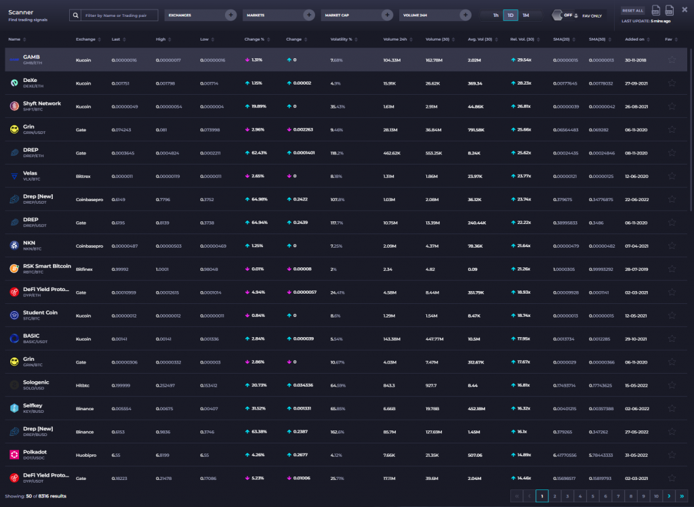694x507 pixels.
Task: Select the 1h timeframe option
Action: 495,15
